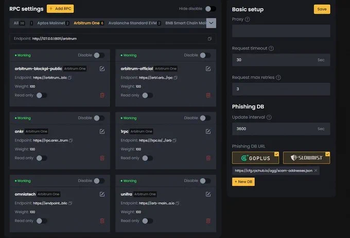Focus the Request timeout field
The image size is (350, 238).
coord(281,60)
